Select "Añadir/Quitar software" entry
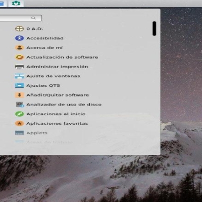This screenshot has width=202, height=202. 58,95
